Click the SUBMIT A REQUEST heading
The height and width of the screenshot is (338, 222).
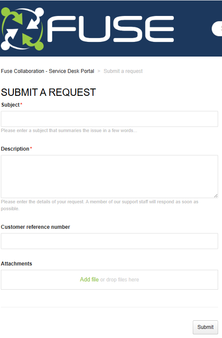(x=48, y=92)
